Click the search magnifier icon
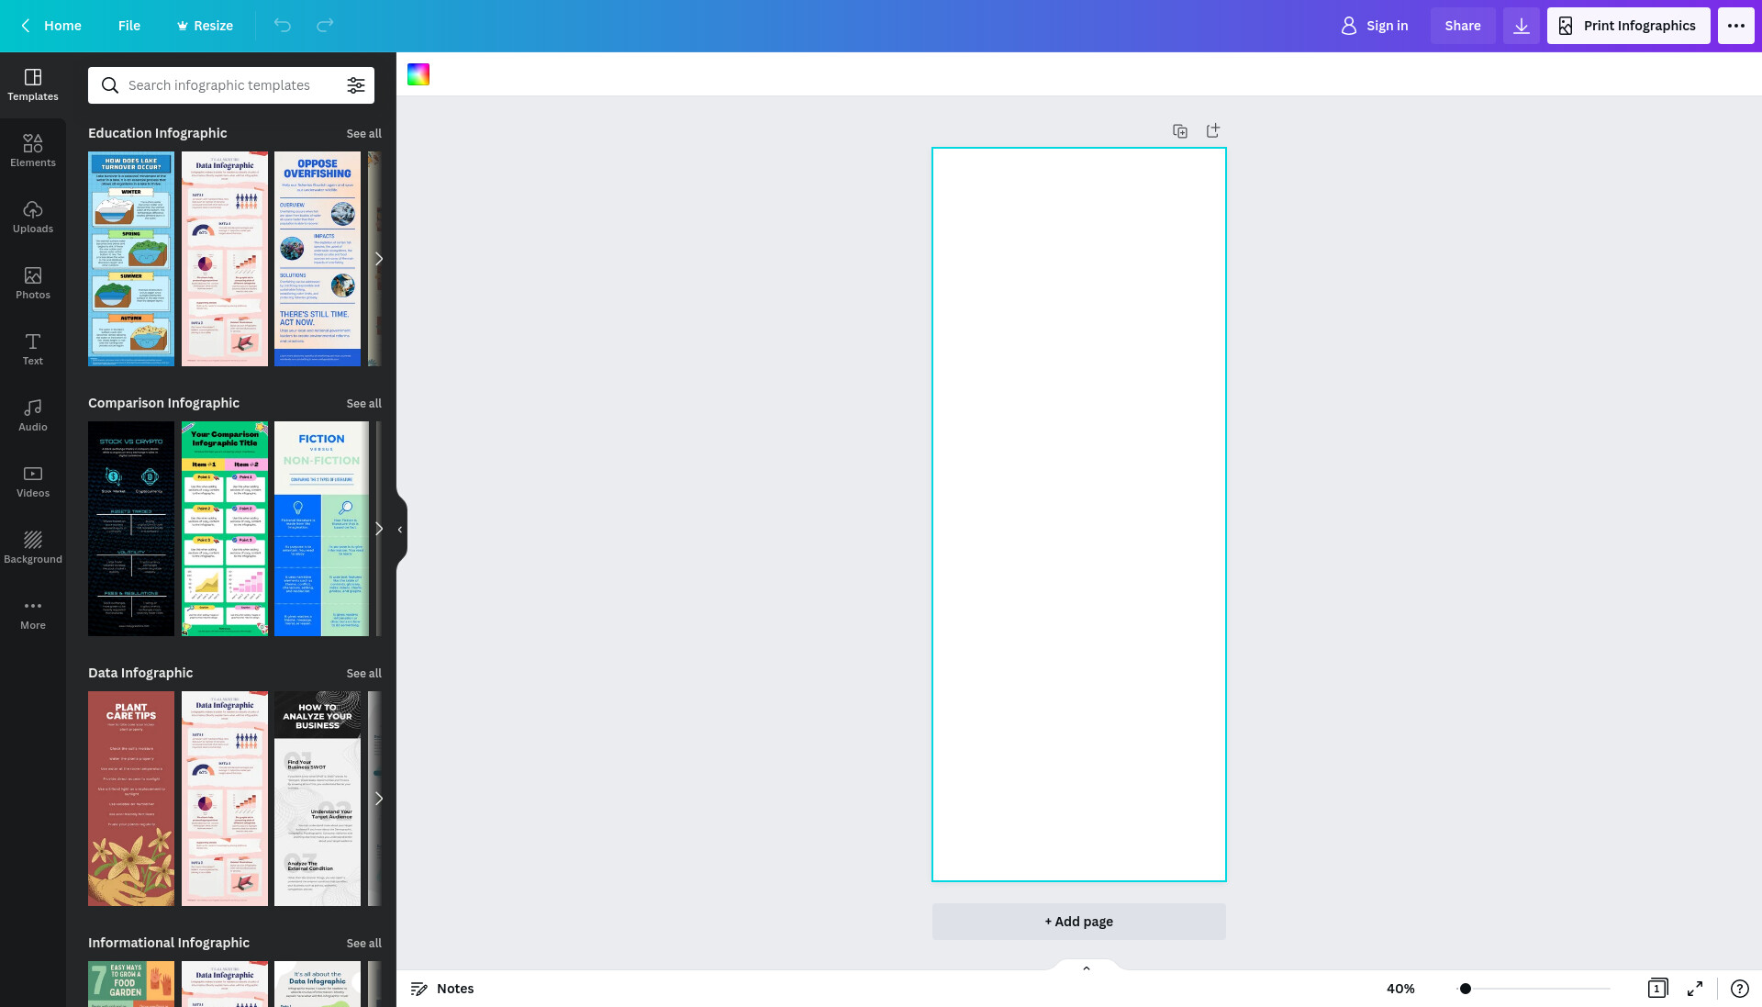Screen dimensions: 1762x1007 pos(110,85)
